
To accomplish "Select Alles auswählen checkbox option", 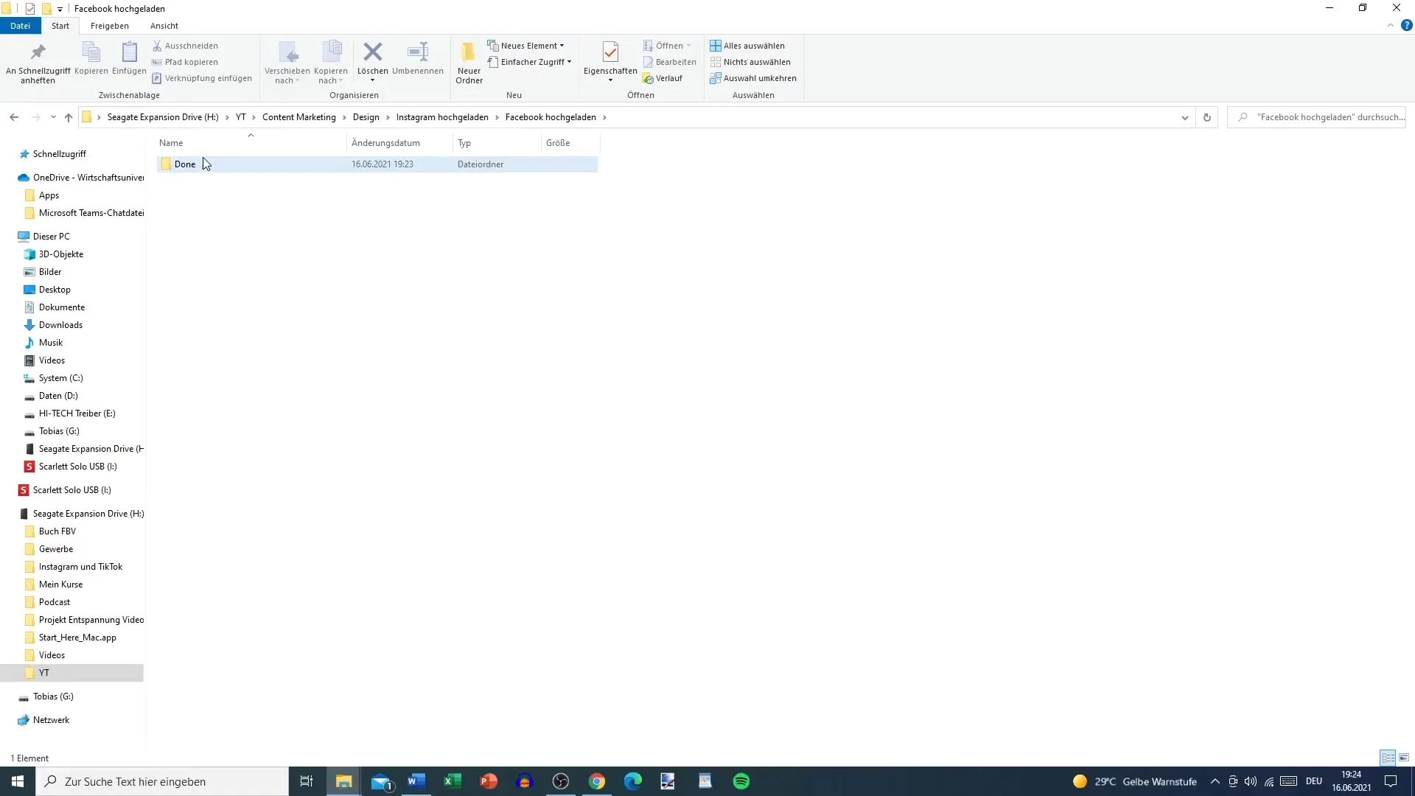I will pos(748,45).
